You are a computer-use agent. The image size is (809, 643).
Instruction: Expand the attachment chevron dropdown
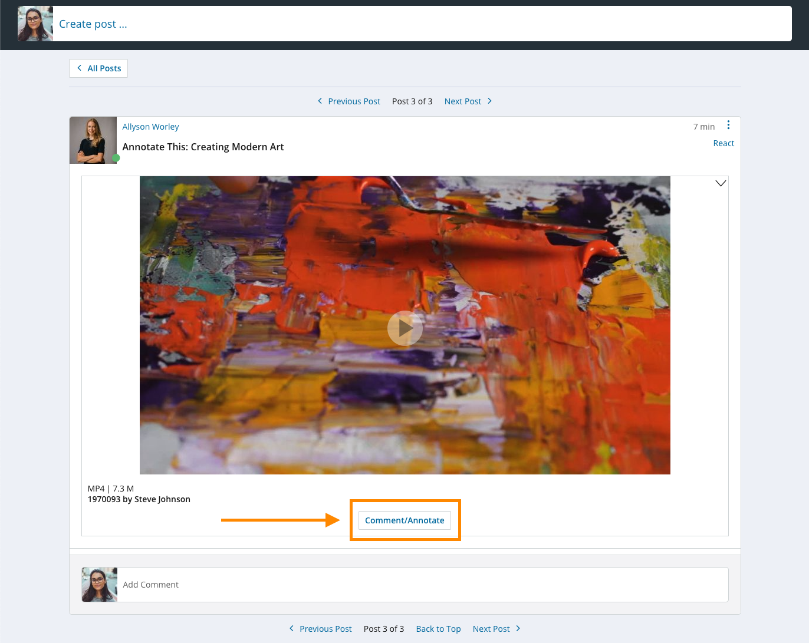[x=720, y=183]
